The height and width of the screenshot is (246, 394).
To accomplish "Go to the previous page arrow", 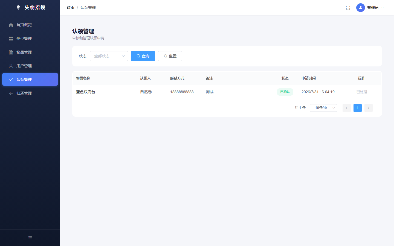I will tap(347, 108).
